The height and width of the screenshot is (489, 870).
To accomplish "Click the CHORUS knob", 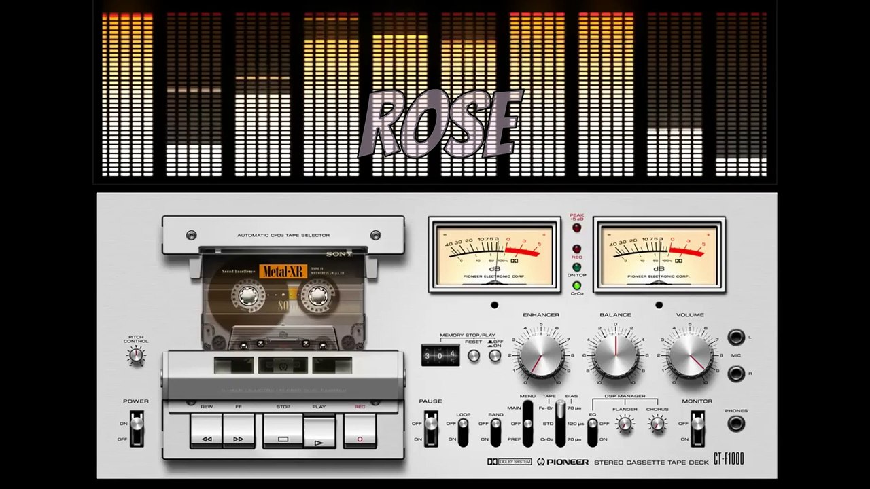I will tap(657, 424).
